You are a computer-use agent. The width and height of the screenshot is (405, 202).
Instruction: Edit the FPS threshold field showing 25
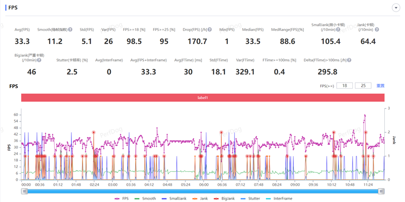click(x=363, y=86)
